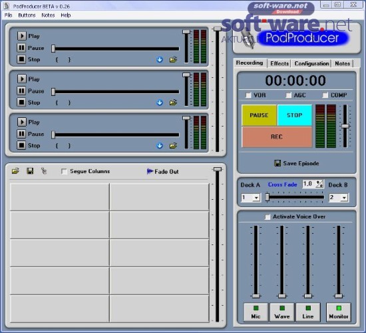366x333 pixels.
Task: Open the Buttons menu
Action: pos(27,15)
